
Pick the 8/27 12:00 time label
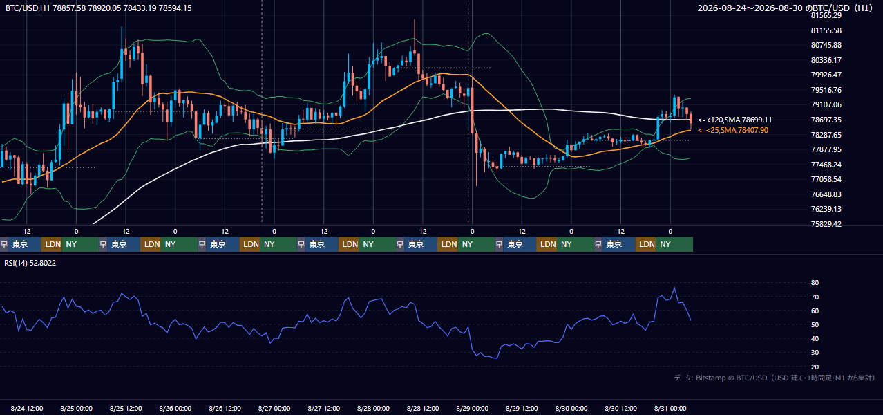pyautogui.click(x=325, y=409)
